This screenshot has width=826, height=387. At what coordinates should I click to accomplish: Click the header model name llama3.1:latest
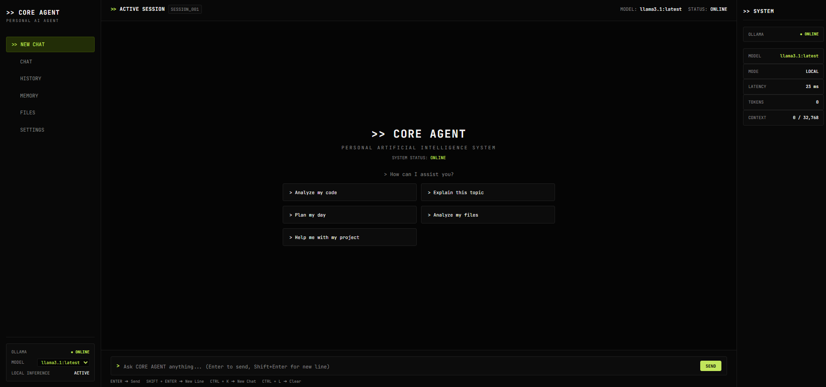click(660, 9)
